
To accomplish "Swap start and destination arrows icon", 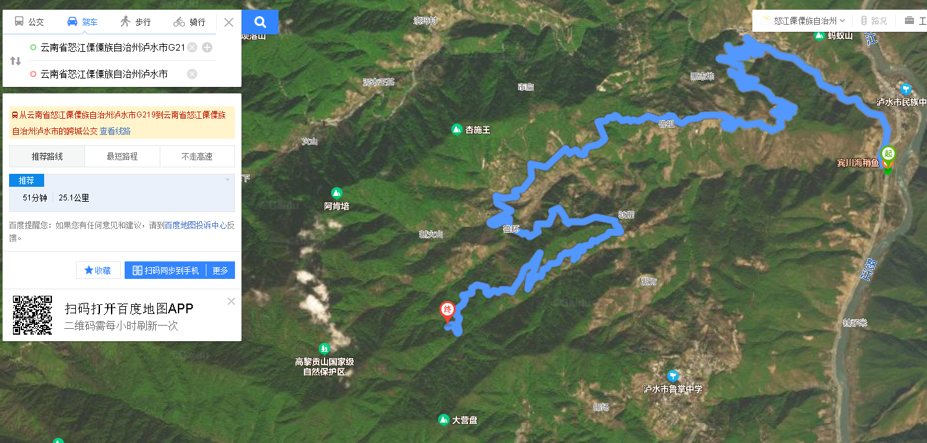I will [16, 61].
